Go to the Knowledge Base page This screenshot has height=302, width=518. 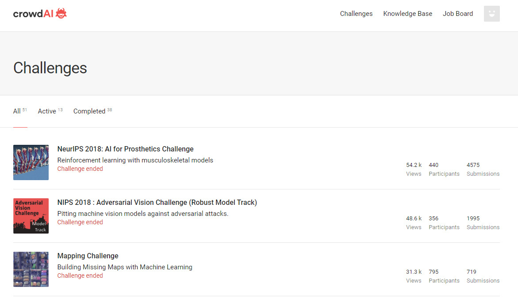point(407,14)
